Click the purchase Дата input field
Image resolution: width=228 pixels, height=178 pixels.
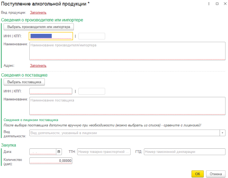(x=43, y=152)
